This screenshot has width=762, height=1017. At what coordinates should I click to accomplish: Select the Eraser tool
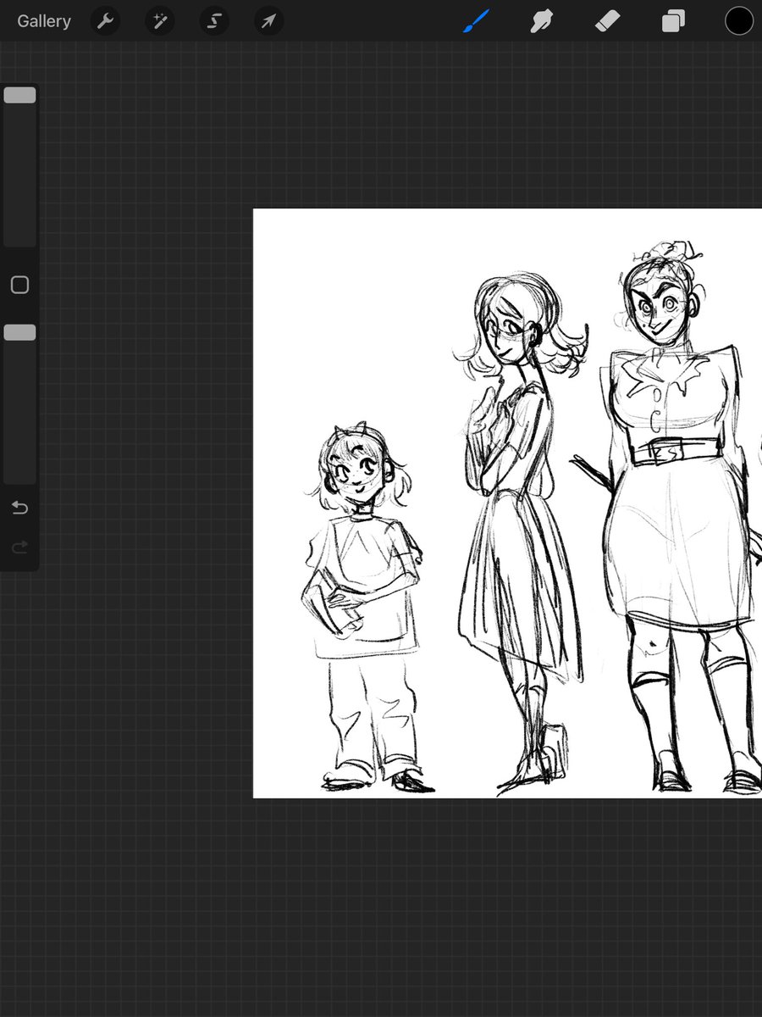click(608, 21)
